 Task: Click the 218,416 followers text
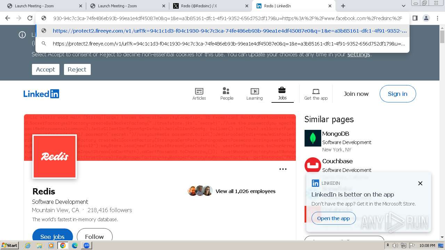(110, 210)
